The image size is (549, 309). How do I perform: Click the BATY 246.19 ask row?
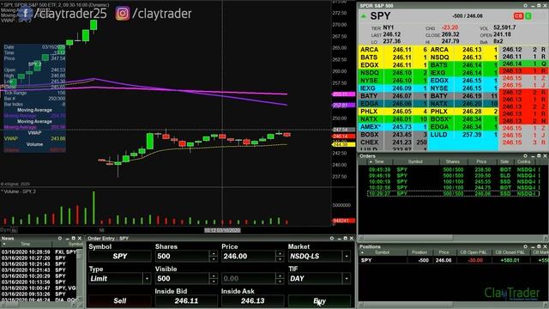point(463,96)
